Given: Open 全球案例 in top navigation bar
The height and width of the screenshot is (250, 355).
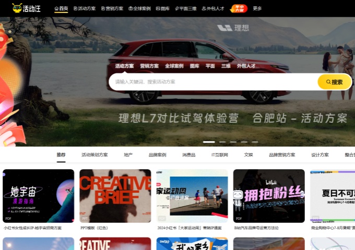Looking at the screenshot, I should pyautogui.click(x=140, y=8).
